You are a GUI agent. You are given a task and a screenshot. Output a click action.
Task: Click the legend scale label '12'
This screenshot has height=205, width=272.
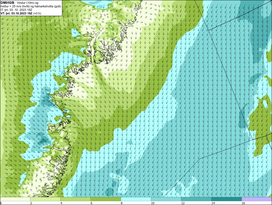pyautogui.click(x=183, y=203)
